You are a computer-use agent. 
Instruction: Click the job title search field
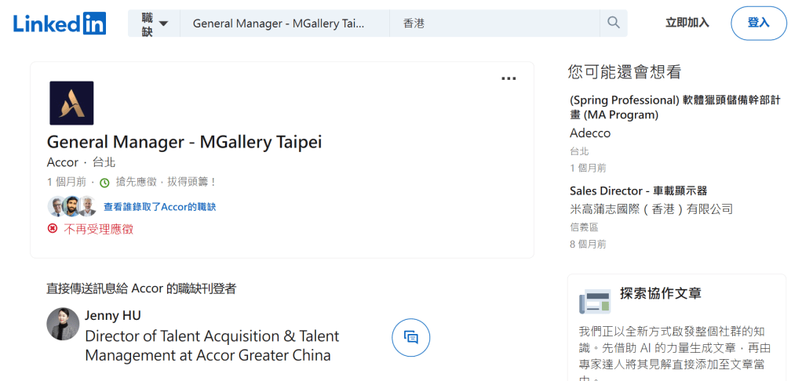pos(283,24)
